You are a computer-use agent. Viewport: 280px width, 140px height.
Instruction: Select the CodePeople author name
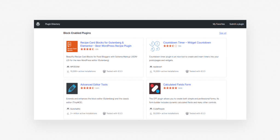pyautogui.click(x=159, y=109)
